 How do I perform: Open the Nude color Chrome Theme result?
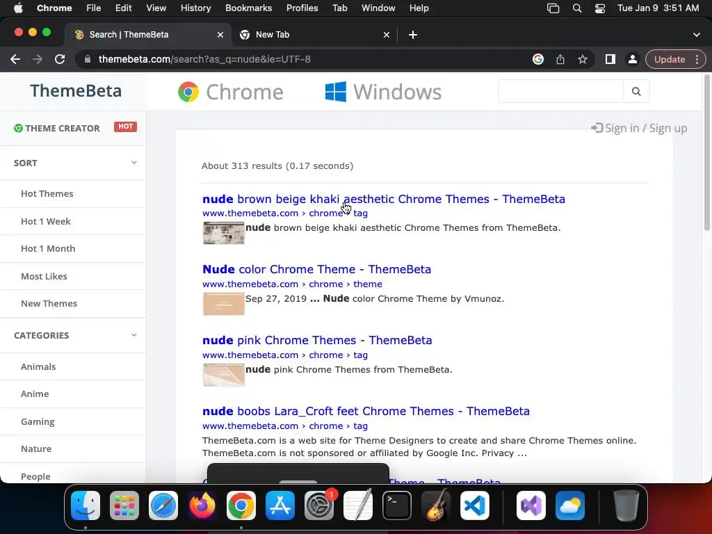[x=316, y=269]
